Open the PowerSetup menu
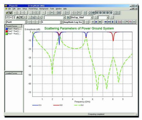142x120 pixels. 33,9
